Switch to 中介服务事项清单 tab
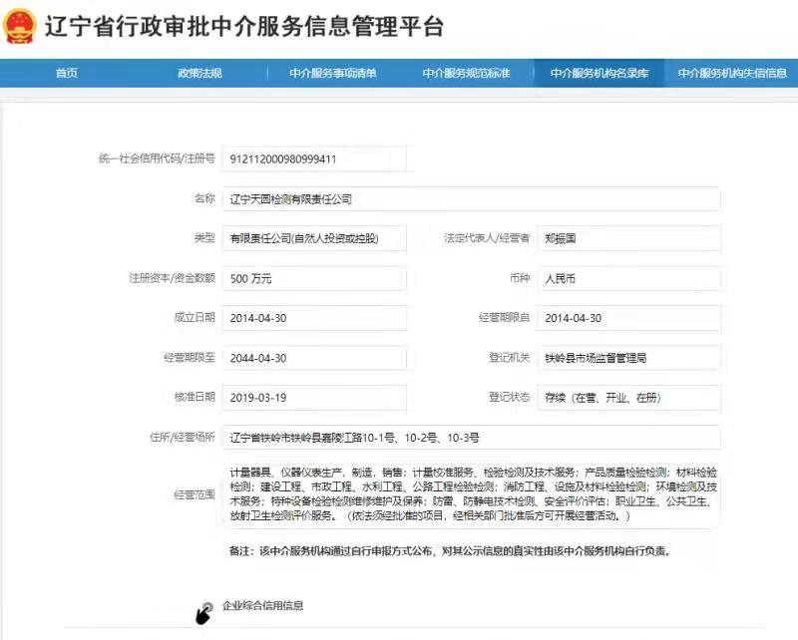 (x=333, y=74)
